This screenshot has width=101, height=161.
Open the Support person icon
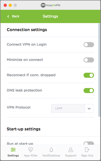71,150
